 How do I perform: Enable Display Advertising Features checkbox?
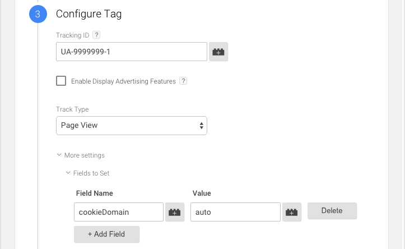pos(61,81)
